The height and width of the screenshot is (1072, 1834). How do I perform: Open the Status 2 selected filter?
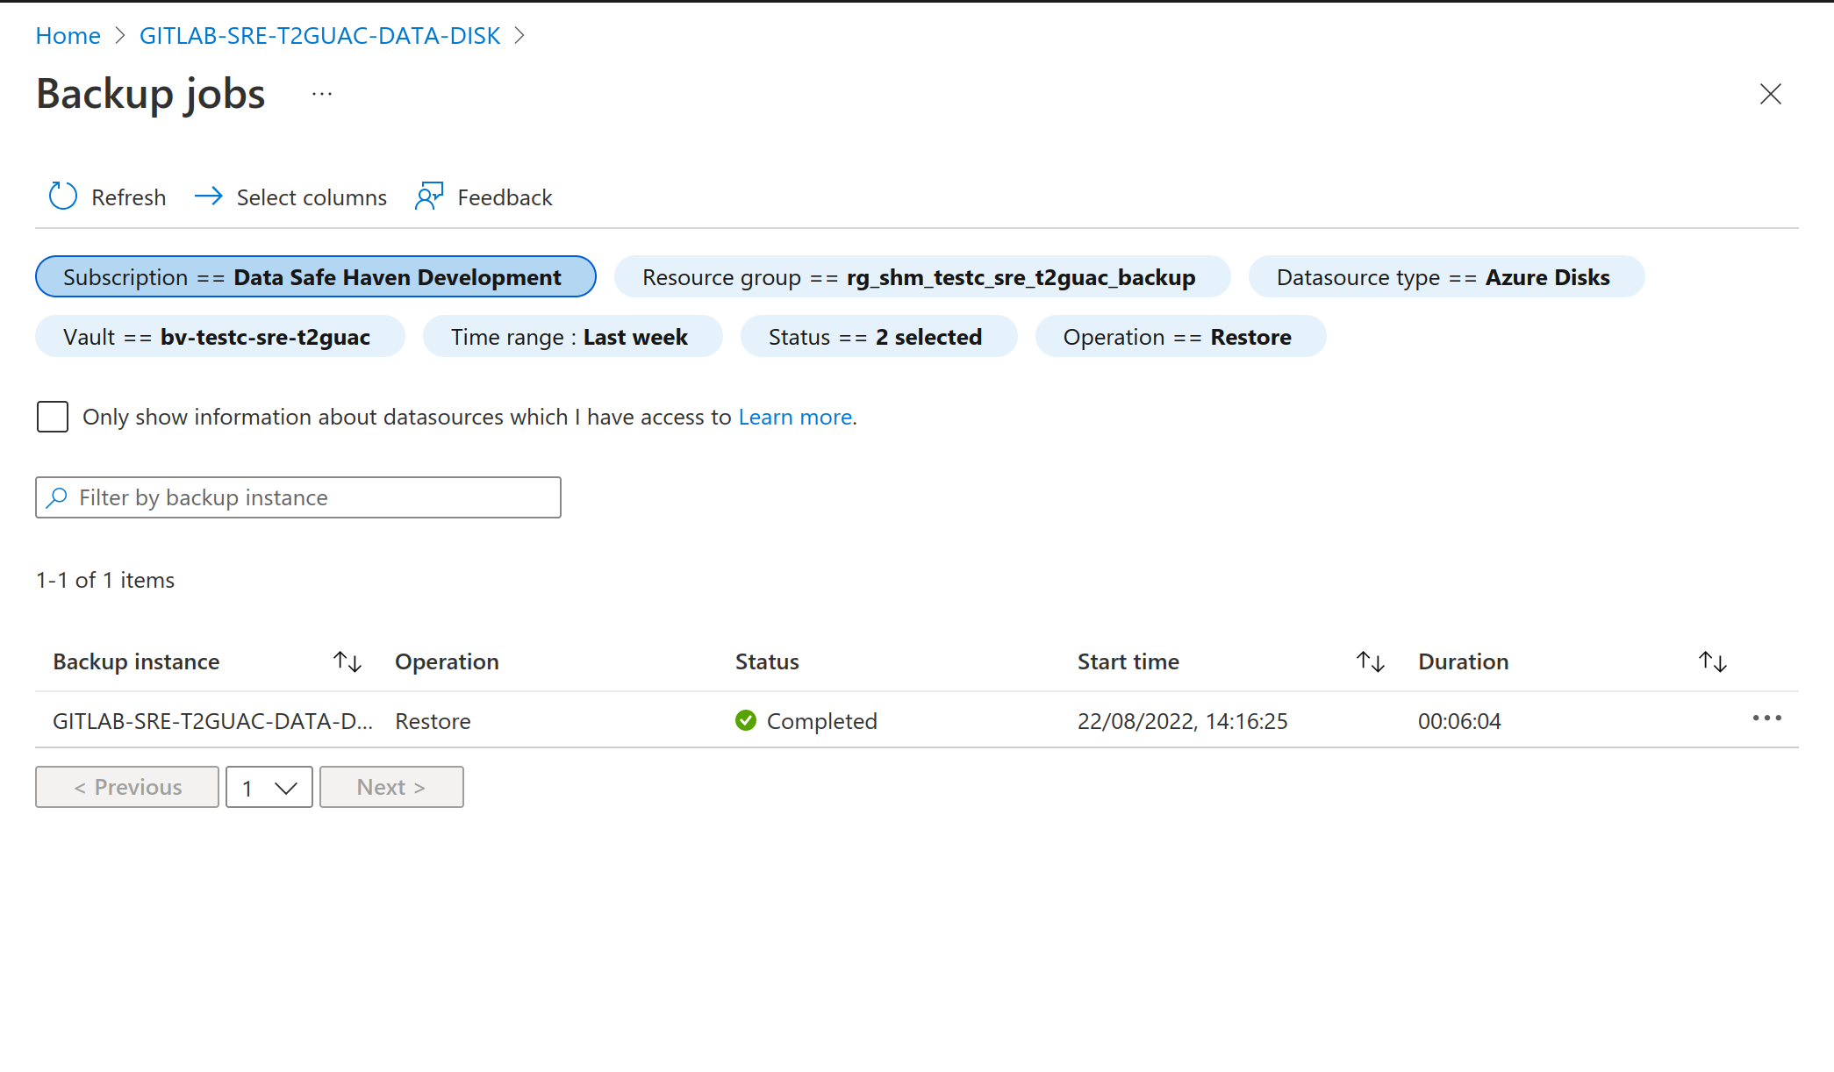(x=879, y=337)
